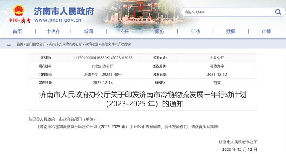286x154 pixels.
Task: Go to 政策法规 in the breadcrumb
Action: pyautogui.click(x=92, y=44)
